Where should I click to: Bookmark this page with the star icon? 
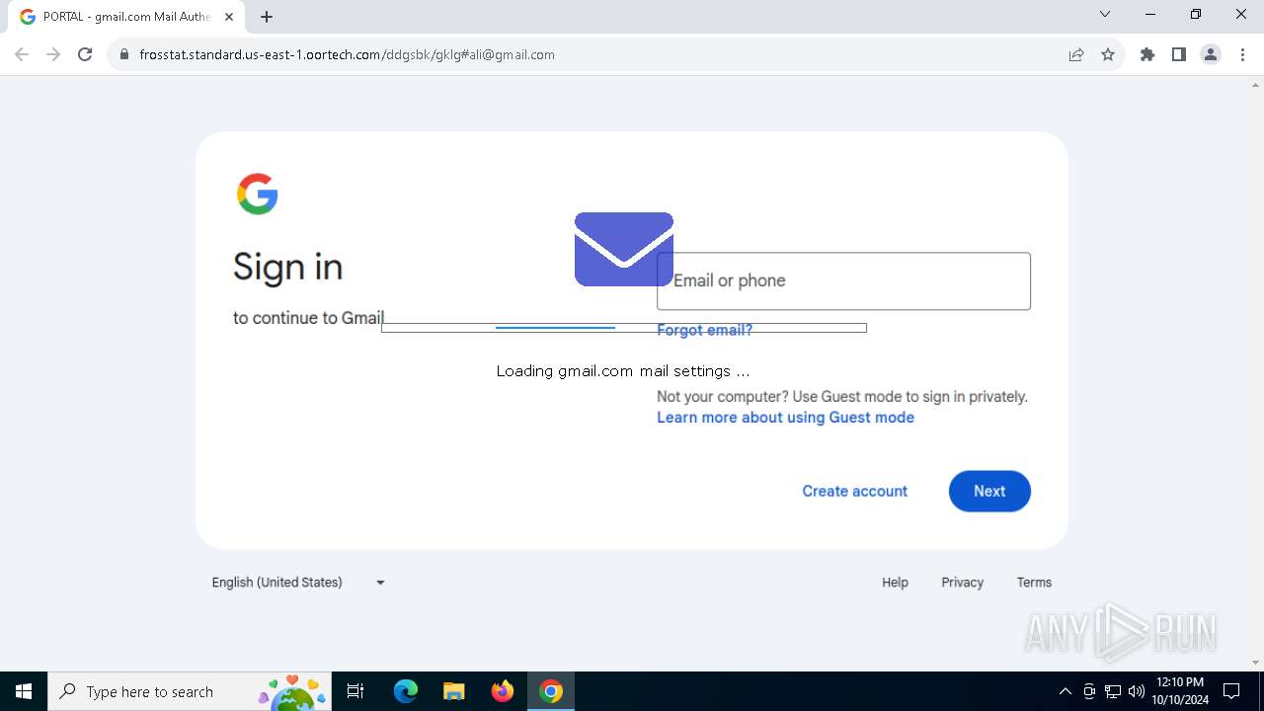pyautogui.click(x=1108, y=54)
